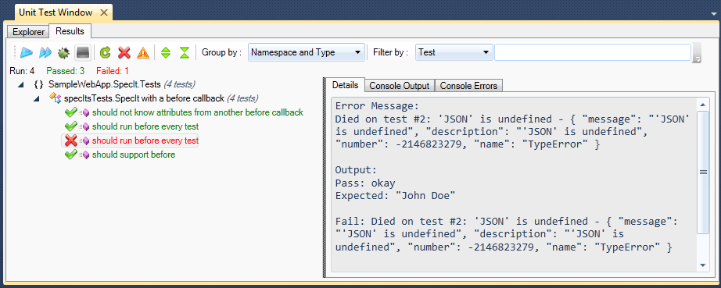Click the green check of passed 'should run before every test'

pos(70,126)
